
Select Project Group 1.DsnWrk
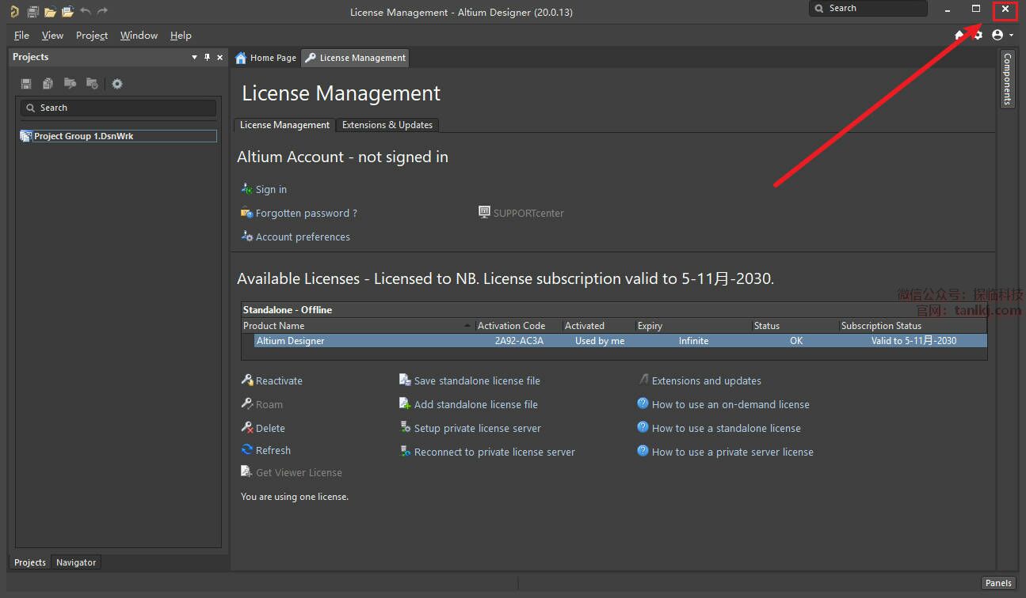pyautogui.click(x=118, y=136)
